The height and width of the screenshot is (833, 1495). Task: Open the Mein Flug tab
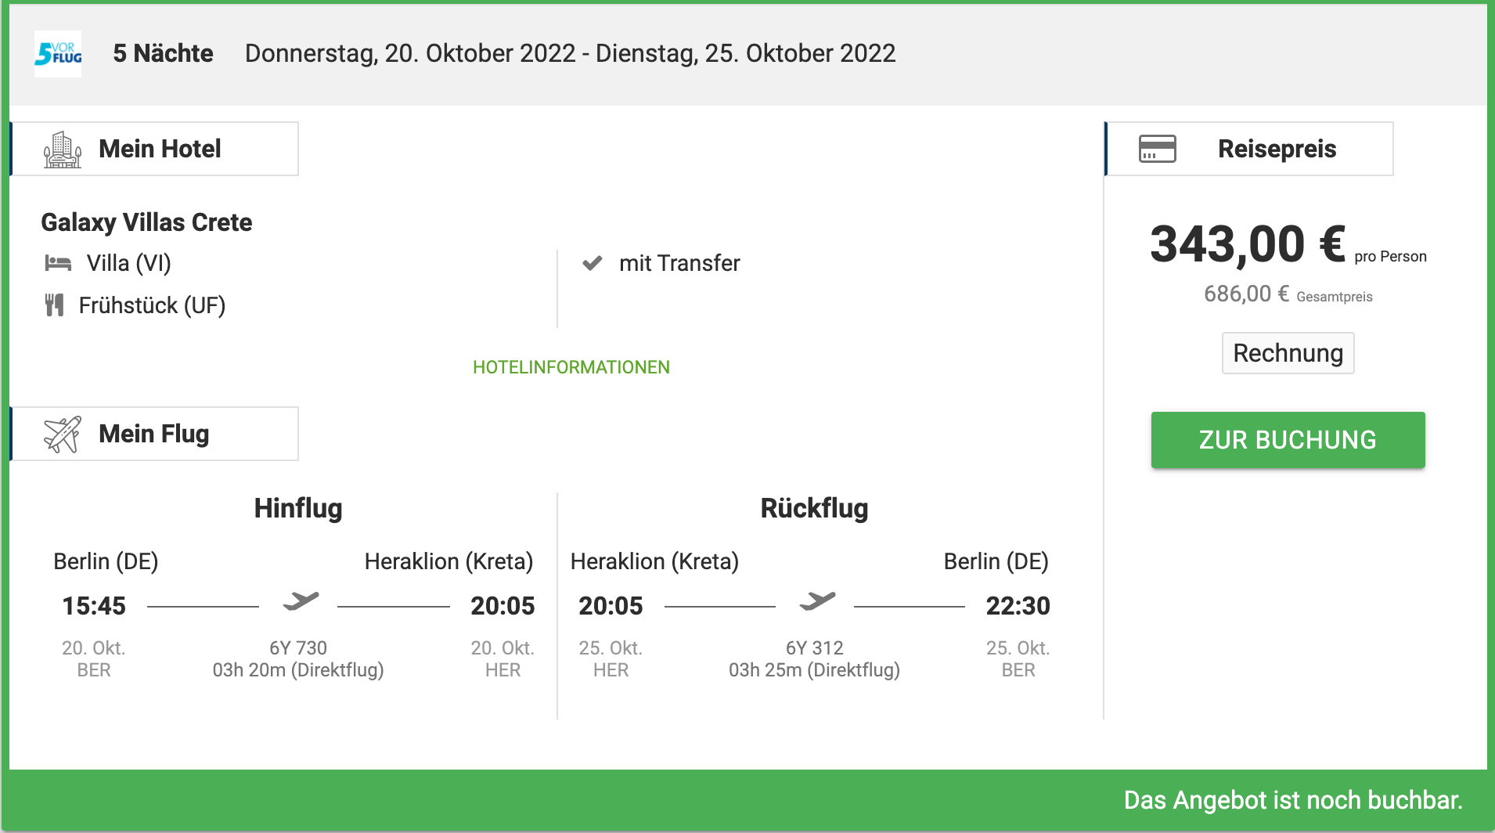pyautogui.click(x=155, y=434)
